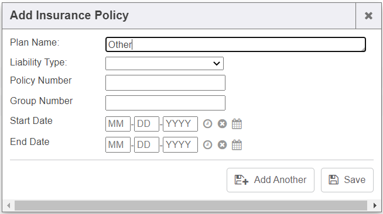Set End Date to now using clock icon
This screenshot has width=383, height=214.
(x=208, y=145)
